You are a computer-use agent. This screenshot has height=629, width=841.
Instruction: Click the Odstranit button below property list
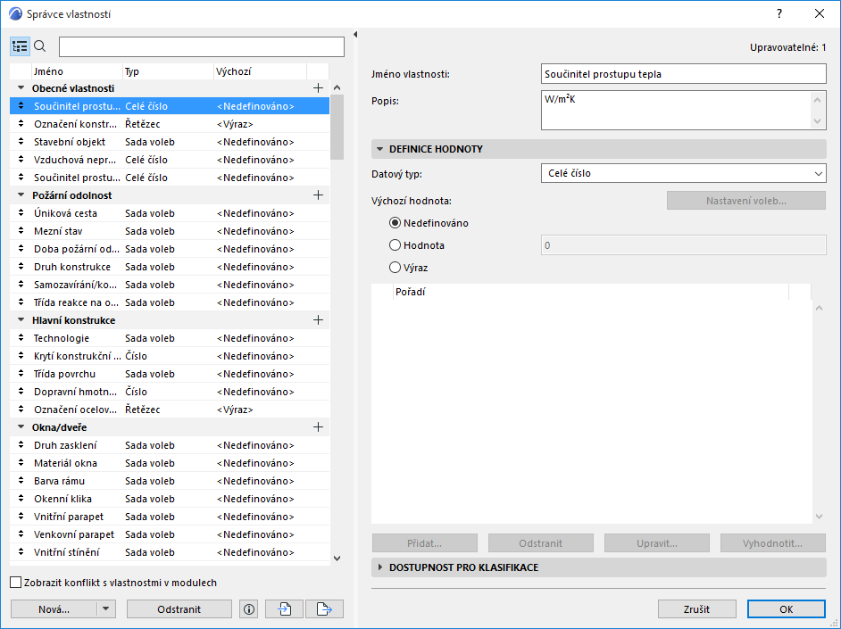click(179, 609)
